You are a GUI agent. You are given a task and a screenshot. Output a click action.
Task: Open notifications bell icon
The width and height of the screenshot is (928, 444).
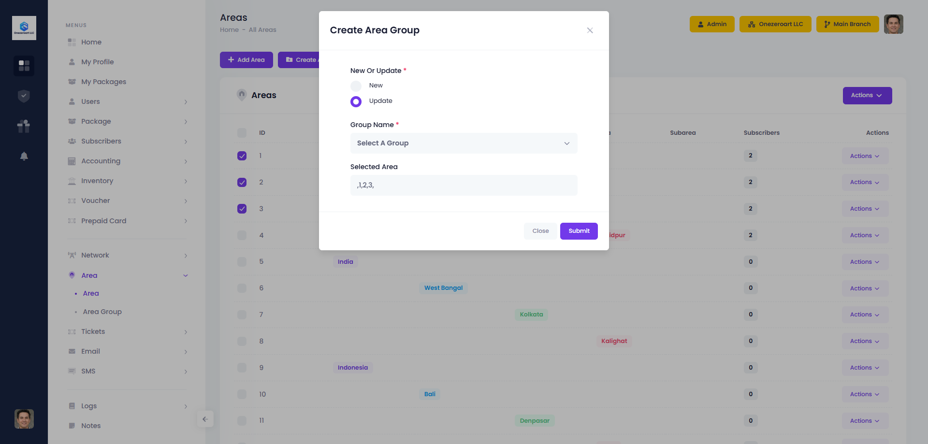coord(24,156)
